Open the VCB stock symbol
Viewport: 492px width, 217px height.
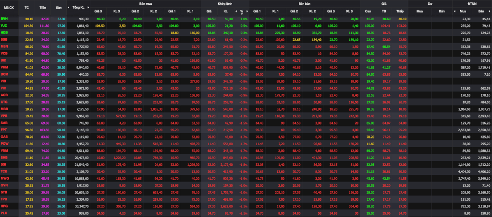pyautogui.click(x=4, y=53)
